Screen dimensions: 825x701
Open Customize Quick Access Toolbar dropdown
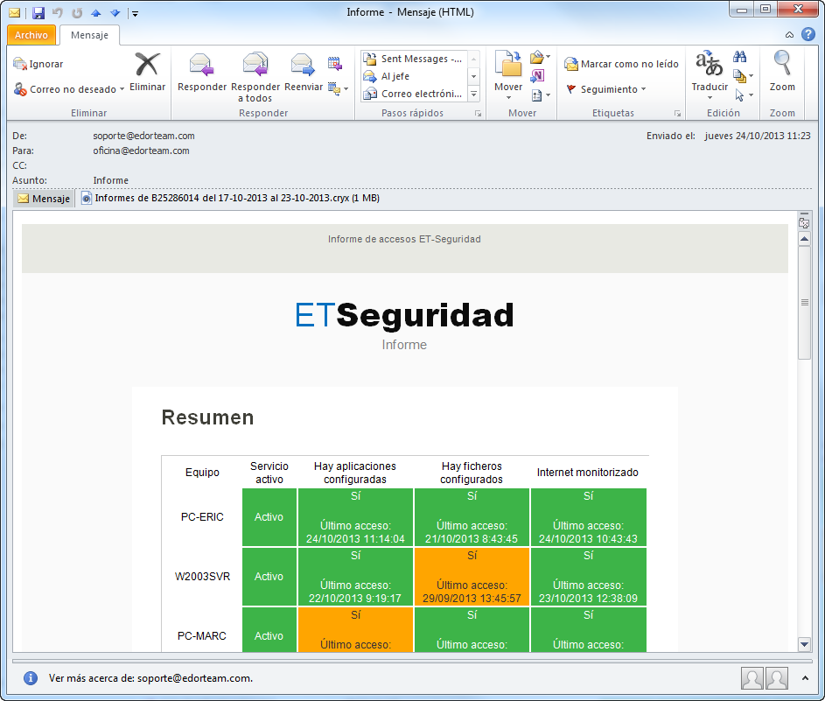[x=136, y=13]
